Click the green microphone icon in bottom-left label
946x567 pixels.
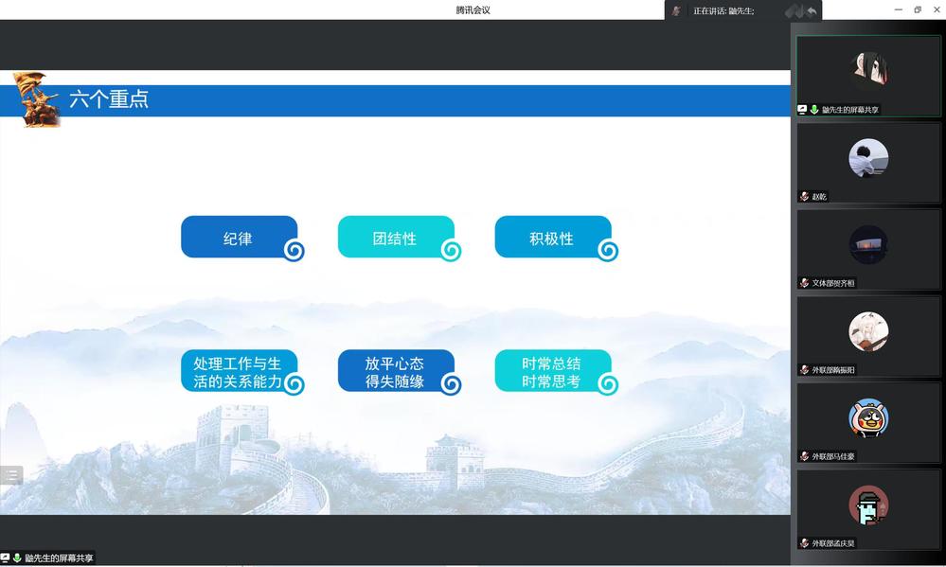click(x=17, y=558)
